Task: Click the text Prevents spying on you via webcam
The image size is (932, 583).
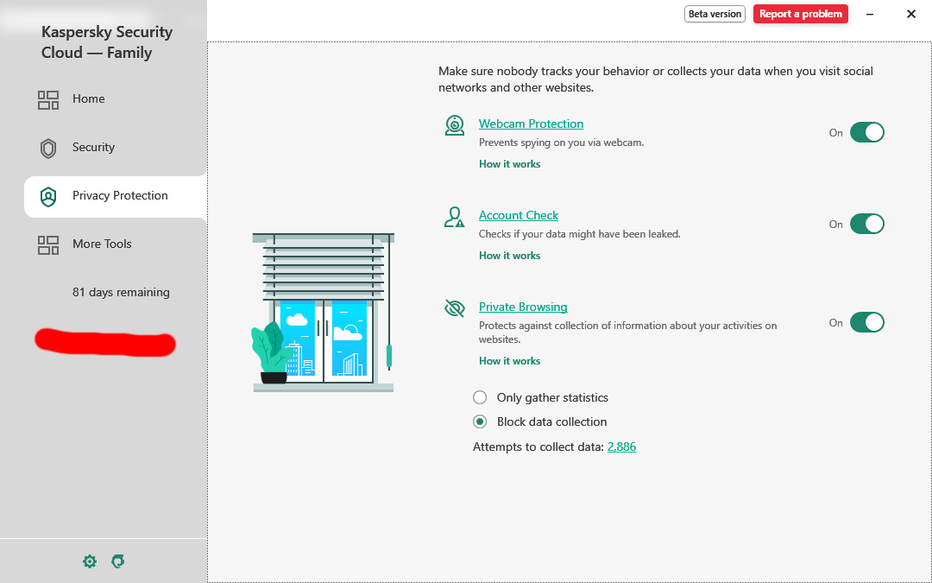Action: click(561, 143)
